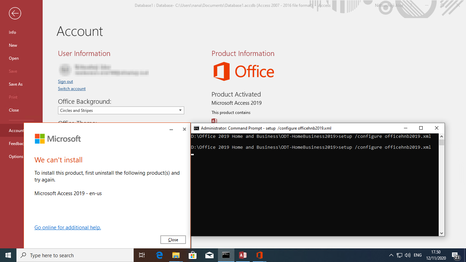466x262 pixels.
Task: Go to the New page in sidebar
Action: 13,45
